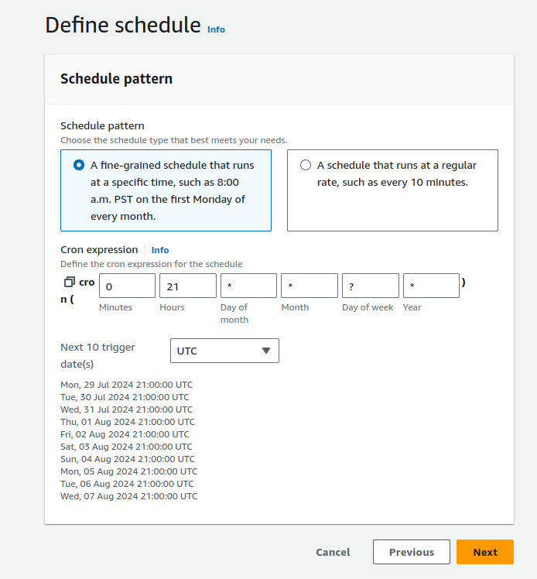The height and width of the screenshot is (579, 537).
Task: Click the Define schedule page title
Action: pos(123,25)
